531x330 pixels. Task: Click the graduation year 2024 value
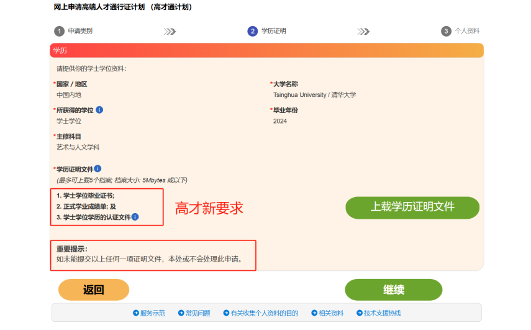tap(280, 121)
